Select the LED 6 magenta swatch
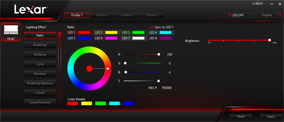 point(111,38)
